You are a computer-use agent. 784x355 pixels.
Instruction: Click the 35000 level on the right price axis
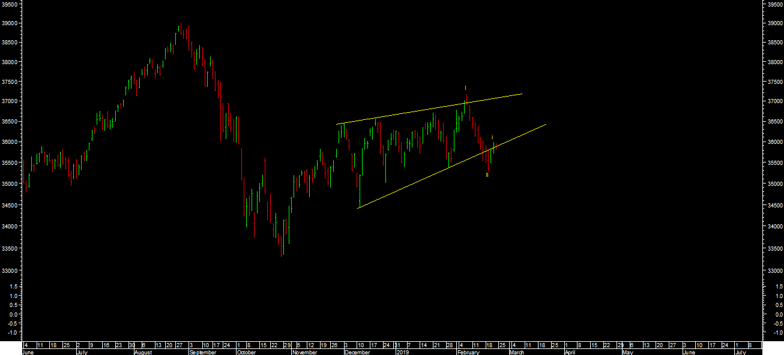(x=775, y=183)
